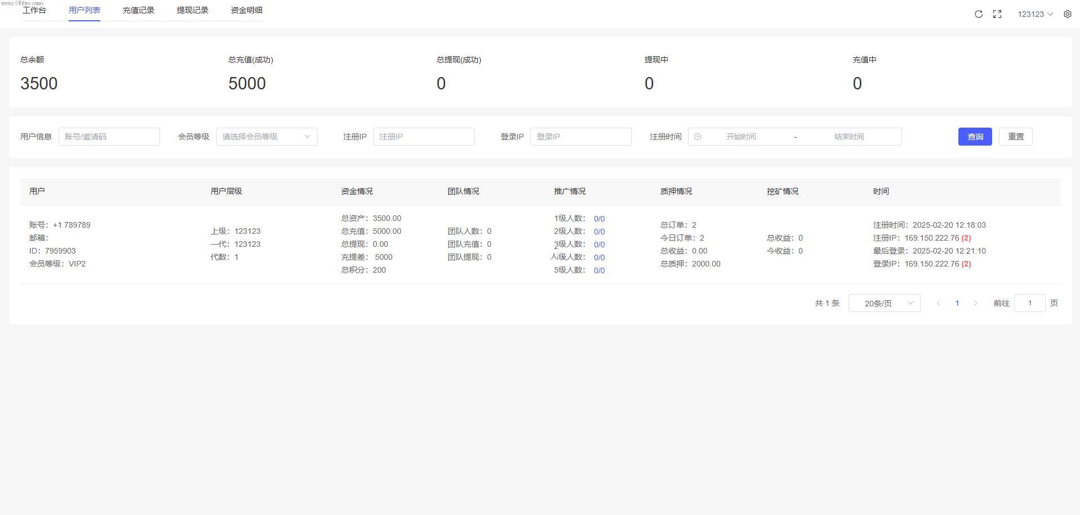
Task: Click the refresh icon in top bar
Action: click(978, 14)
